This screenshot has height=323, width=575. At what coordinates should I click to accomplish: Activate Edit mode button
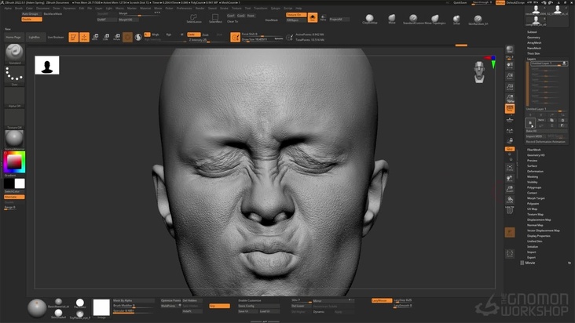(73, 37)
